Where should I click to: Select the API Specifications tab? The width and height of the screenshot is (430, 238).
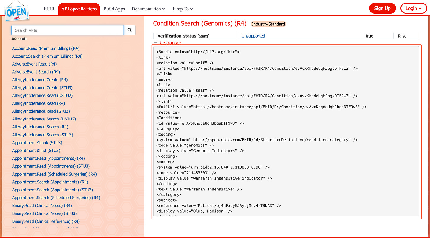[x=79, y=9]
